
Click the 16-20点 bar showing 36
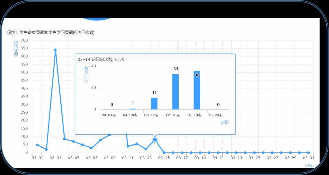[197, 90]
